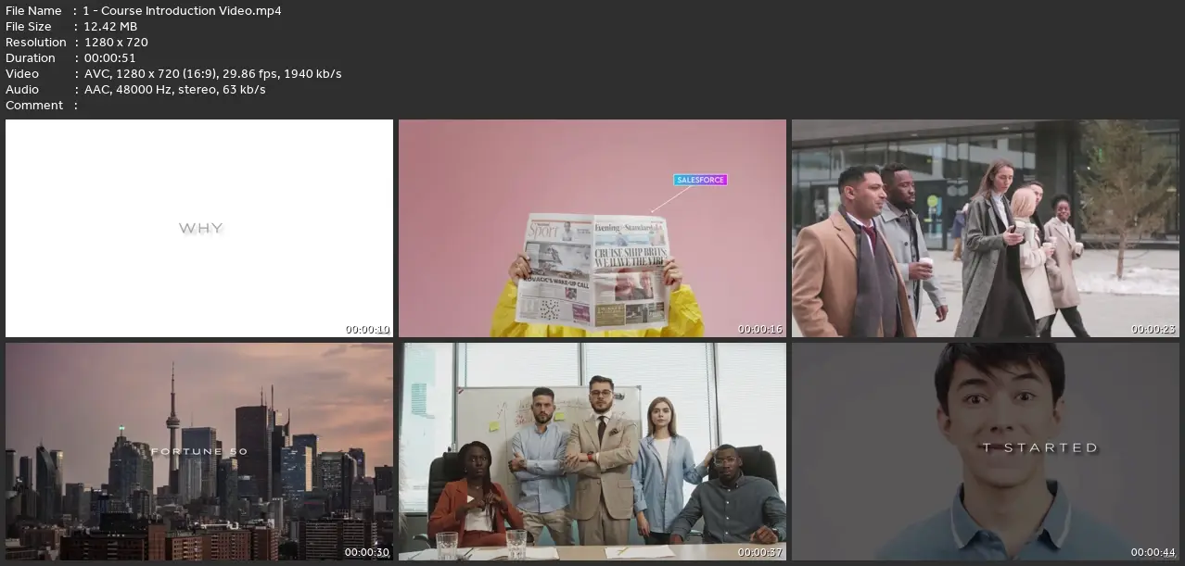Open the WHY title frame thumbnail

199,228
